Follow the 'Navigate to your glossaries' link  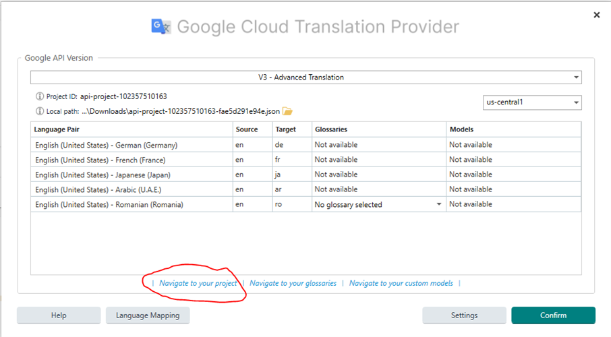click(x=293, y=283)
